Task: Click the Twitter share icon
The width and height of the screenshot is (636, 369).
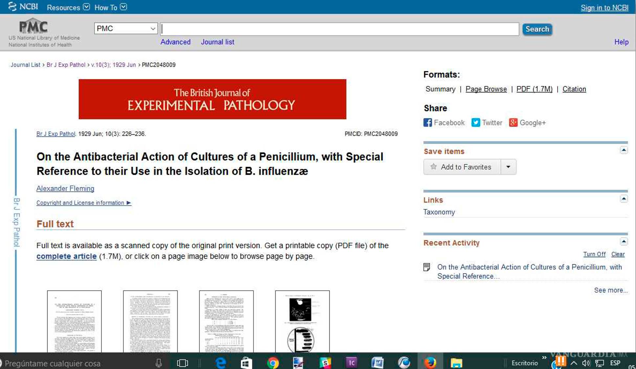Action: 475,123
